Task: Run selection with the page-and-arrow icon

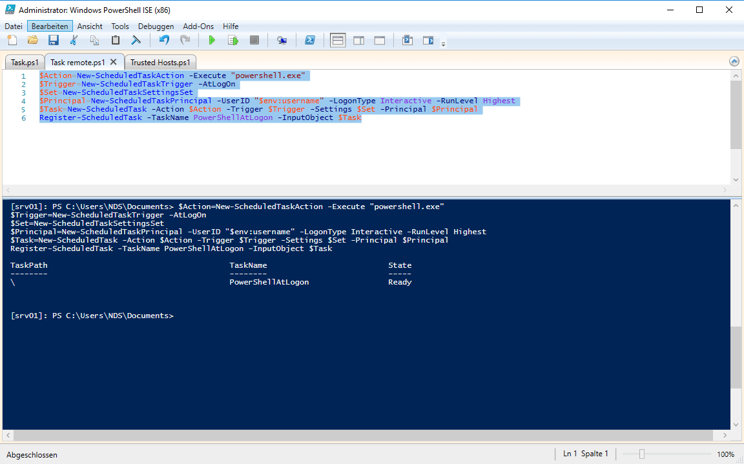Action: point(233,41)
